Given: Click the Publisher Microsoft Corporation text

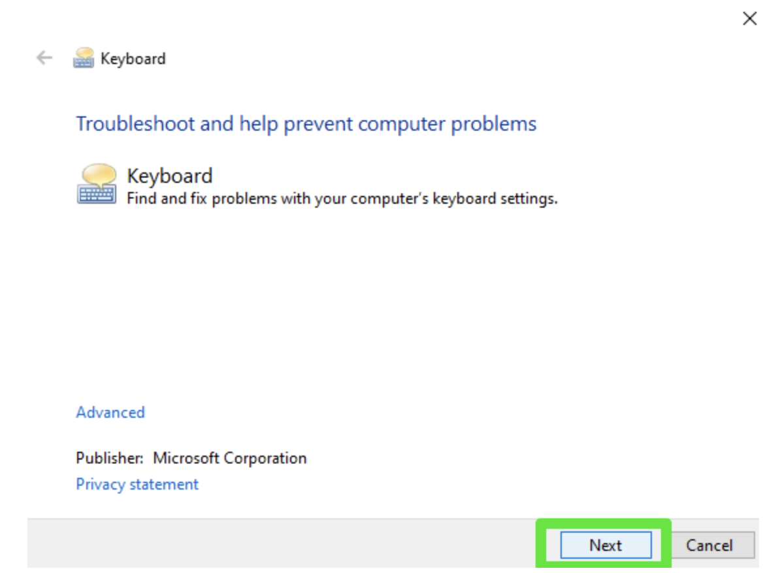Looking at the screenshot, I should pyautogui.click(x=191, y=457).
